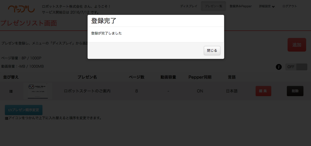Expand the 詳細設定 dropdown menu
The width and height of the screenshot is (311, 146).
click(x=266, y=6)
